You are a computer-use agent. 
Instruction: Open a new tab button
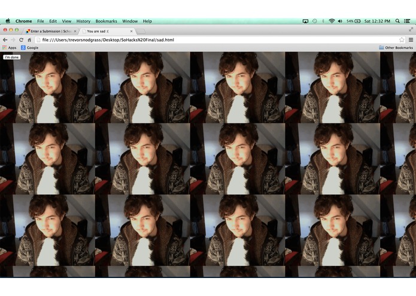click(141, 31)
